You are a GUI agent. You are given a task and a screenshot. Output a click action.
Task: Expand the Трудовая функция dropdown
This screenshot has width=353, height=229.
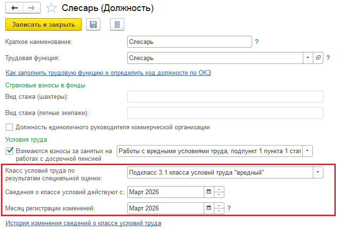tap(308, 58)
